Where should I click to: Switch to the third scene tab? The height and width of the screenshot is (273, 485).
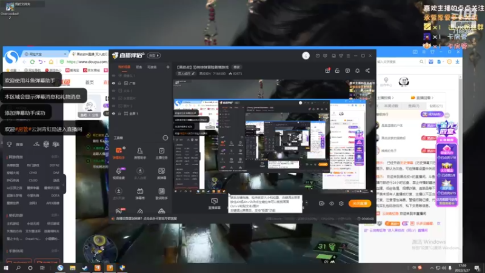(152, 67)
